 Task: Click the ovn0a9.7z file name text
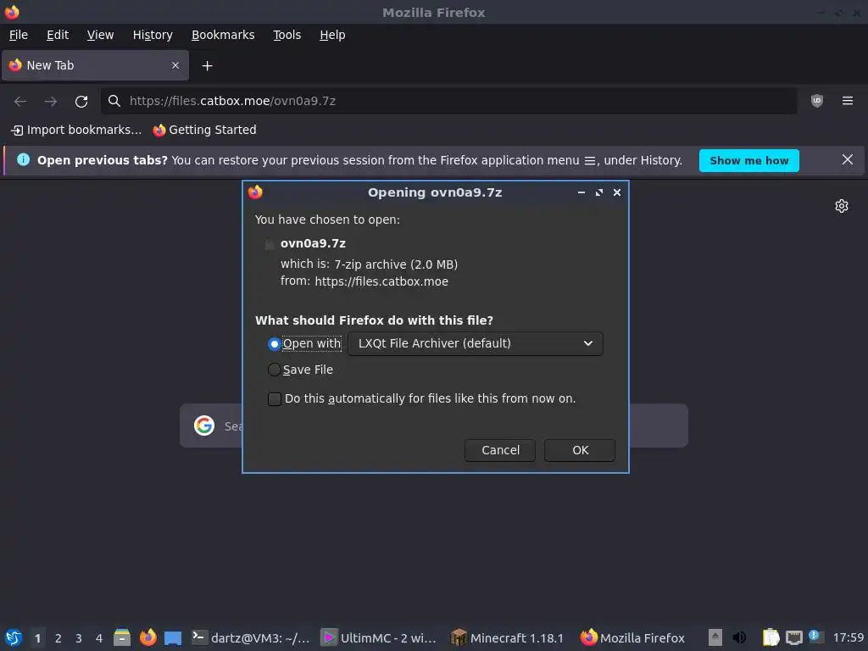pos(313,243)
